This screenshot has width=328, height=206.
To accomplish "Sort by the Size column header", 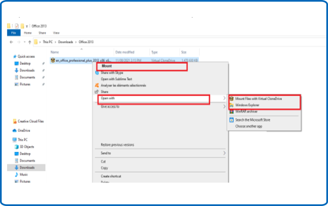I will pos(184,52).
